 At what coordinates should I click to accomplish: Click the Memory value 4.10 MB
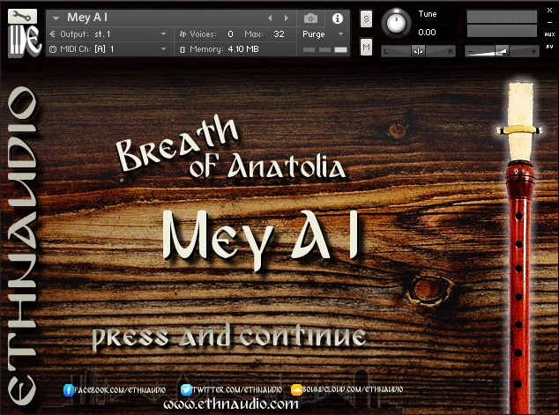(243, 48)
